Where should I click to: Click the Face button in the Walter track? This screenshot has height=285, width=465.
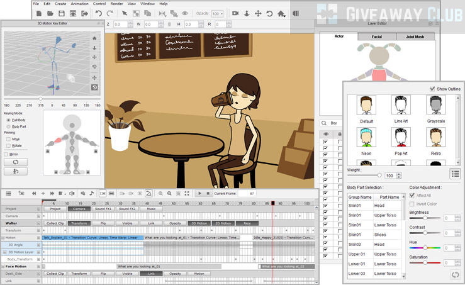[247, 223]
